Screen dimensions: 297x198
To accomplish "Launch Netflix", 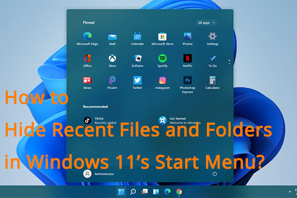I will (188, 60).
